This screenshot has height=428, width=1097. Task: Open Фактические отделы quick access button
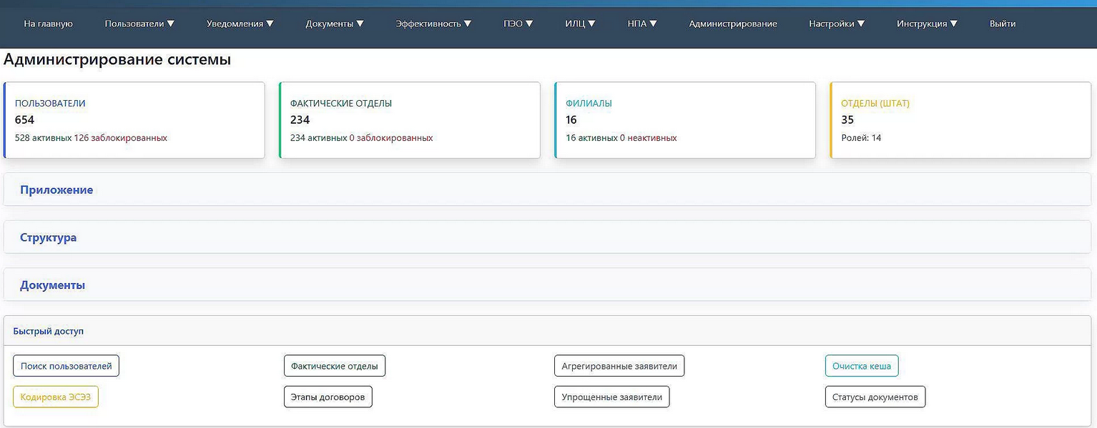point(335,366)
